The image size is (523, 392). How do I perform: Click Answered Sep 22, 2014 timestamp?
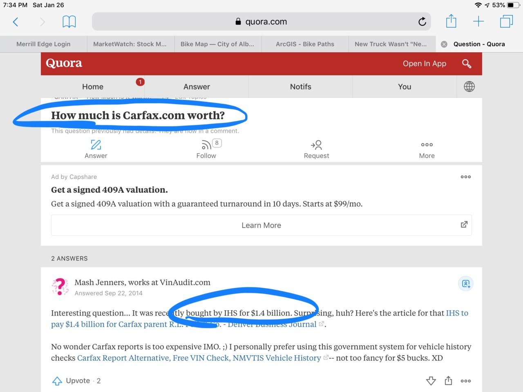click(109, 293)
